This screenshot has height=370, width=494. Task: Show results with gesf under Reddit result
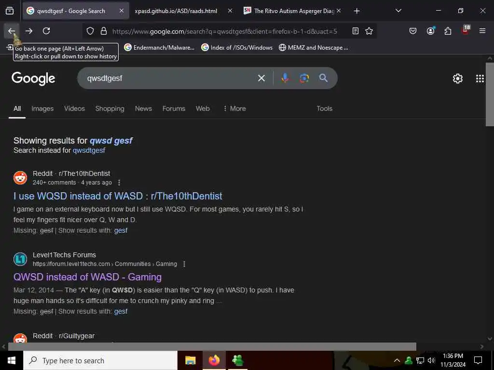pos(121,230)
